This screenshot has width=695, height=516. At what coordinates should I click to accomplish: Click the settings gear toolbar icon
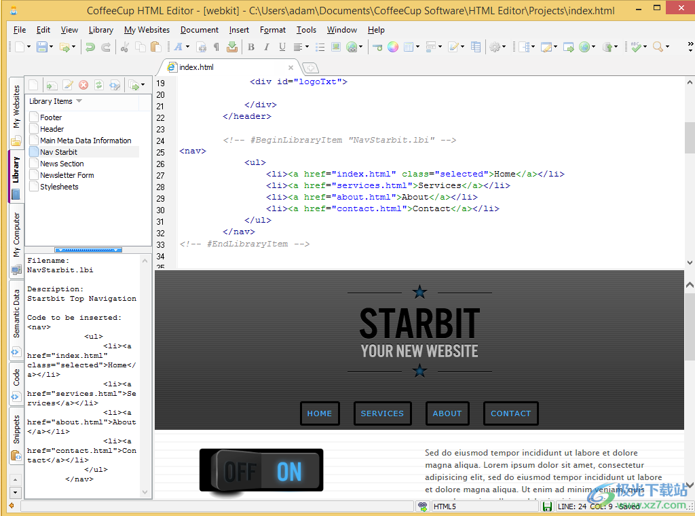(495, 47)
